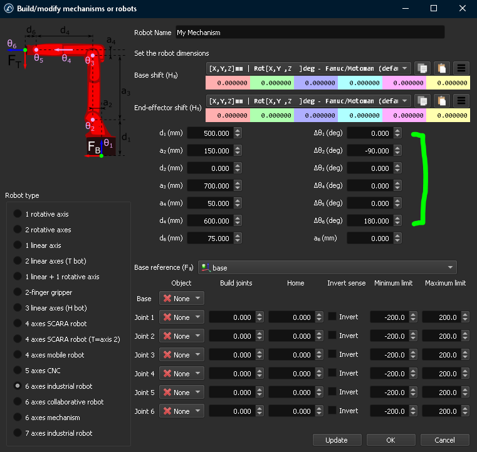The height and width of the screenshot is (452, 477).
Task: Expand the Base shift orientation format dropdown
Action: 308,68
